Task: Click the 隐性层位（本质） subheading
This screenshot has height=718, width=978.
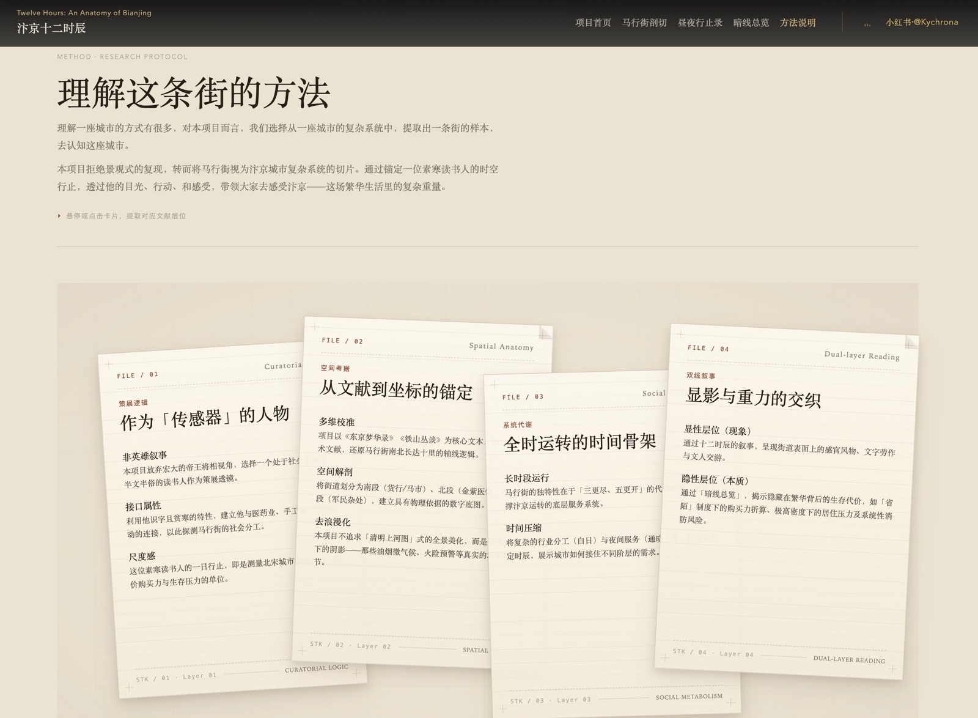Action: coord(715,481)
